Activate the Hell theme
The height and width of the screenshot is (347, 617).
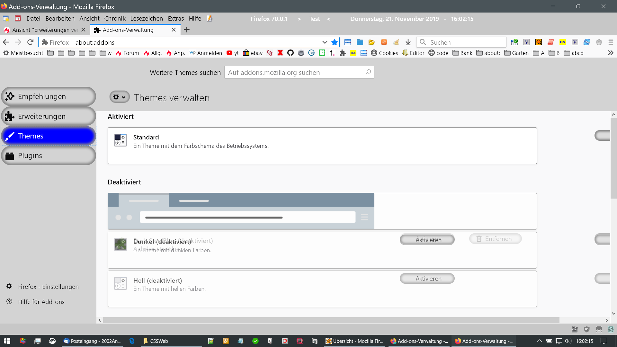coord(427,279)
